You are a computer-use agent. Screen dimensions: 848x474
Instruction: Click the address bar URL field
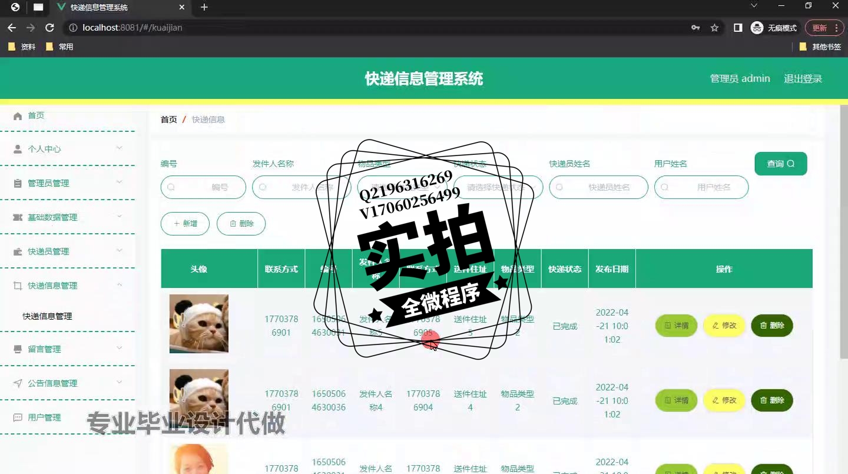click(377, 28)
